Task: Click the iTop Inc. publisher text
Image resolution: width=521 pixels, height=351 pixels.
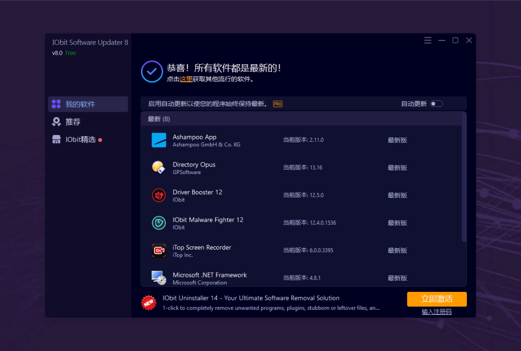Action: (183, 255)
